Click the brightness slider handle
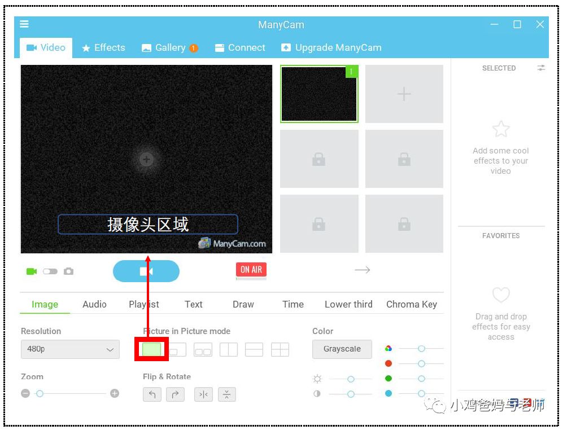This screenshot has width=563, height=430. tap(351, 379)
